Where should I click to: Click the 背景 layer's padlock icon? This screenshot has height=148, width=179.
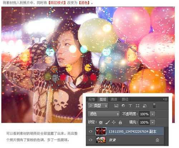[x=157, y=140]
